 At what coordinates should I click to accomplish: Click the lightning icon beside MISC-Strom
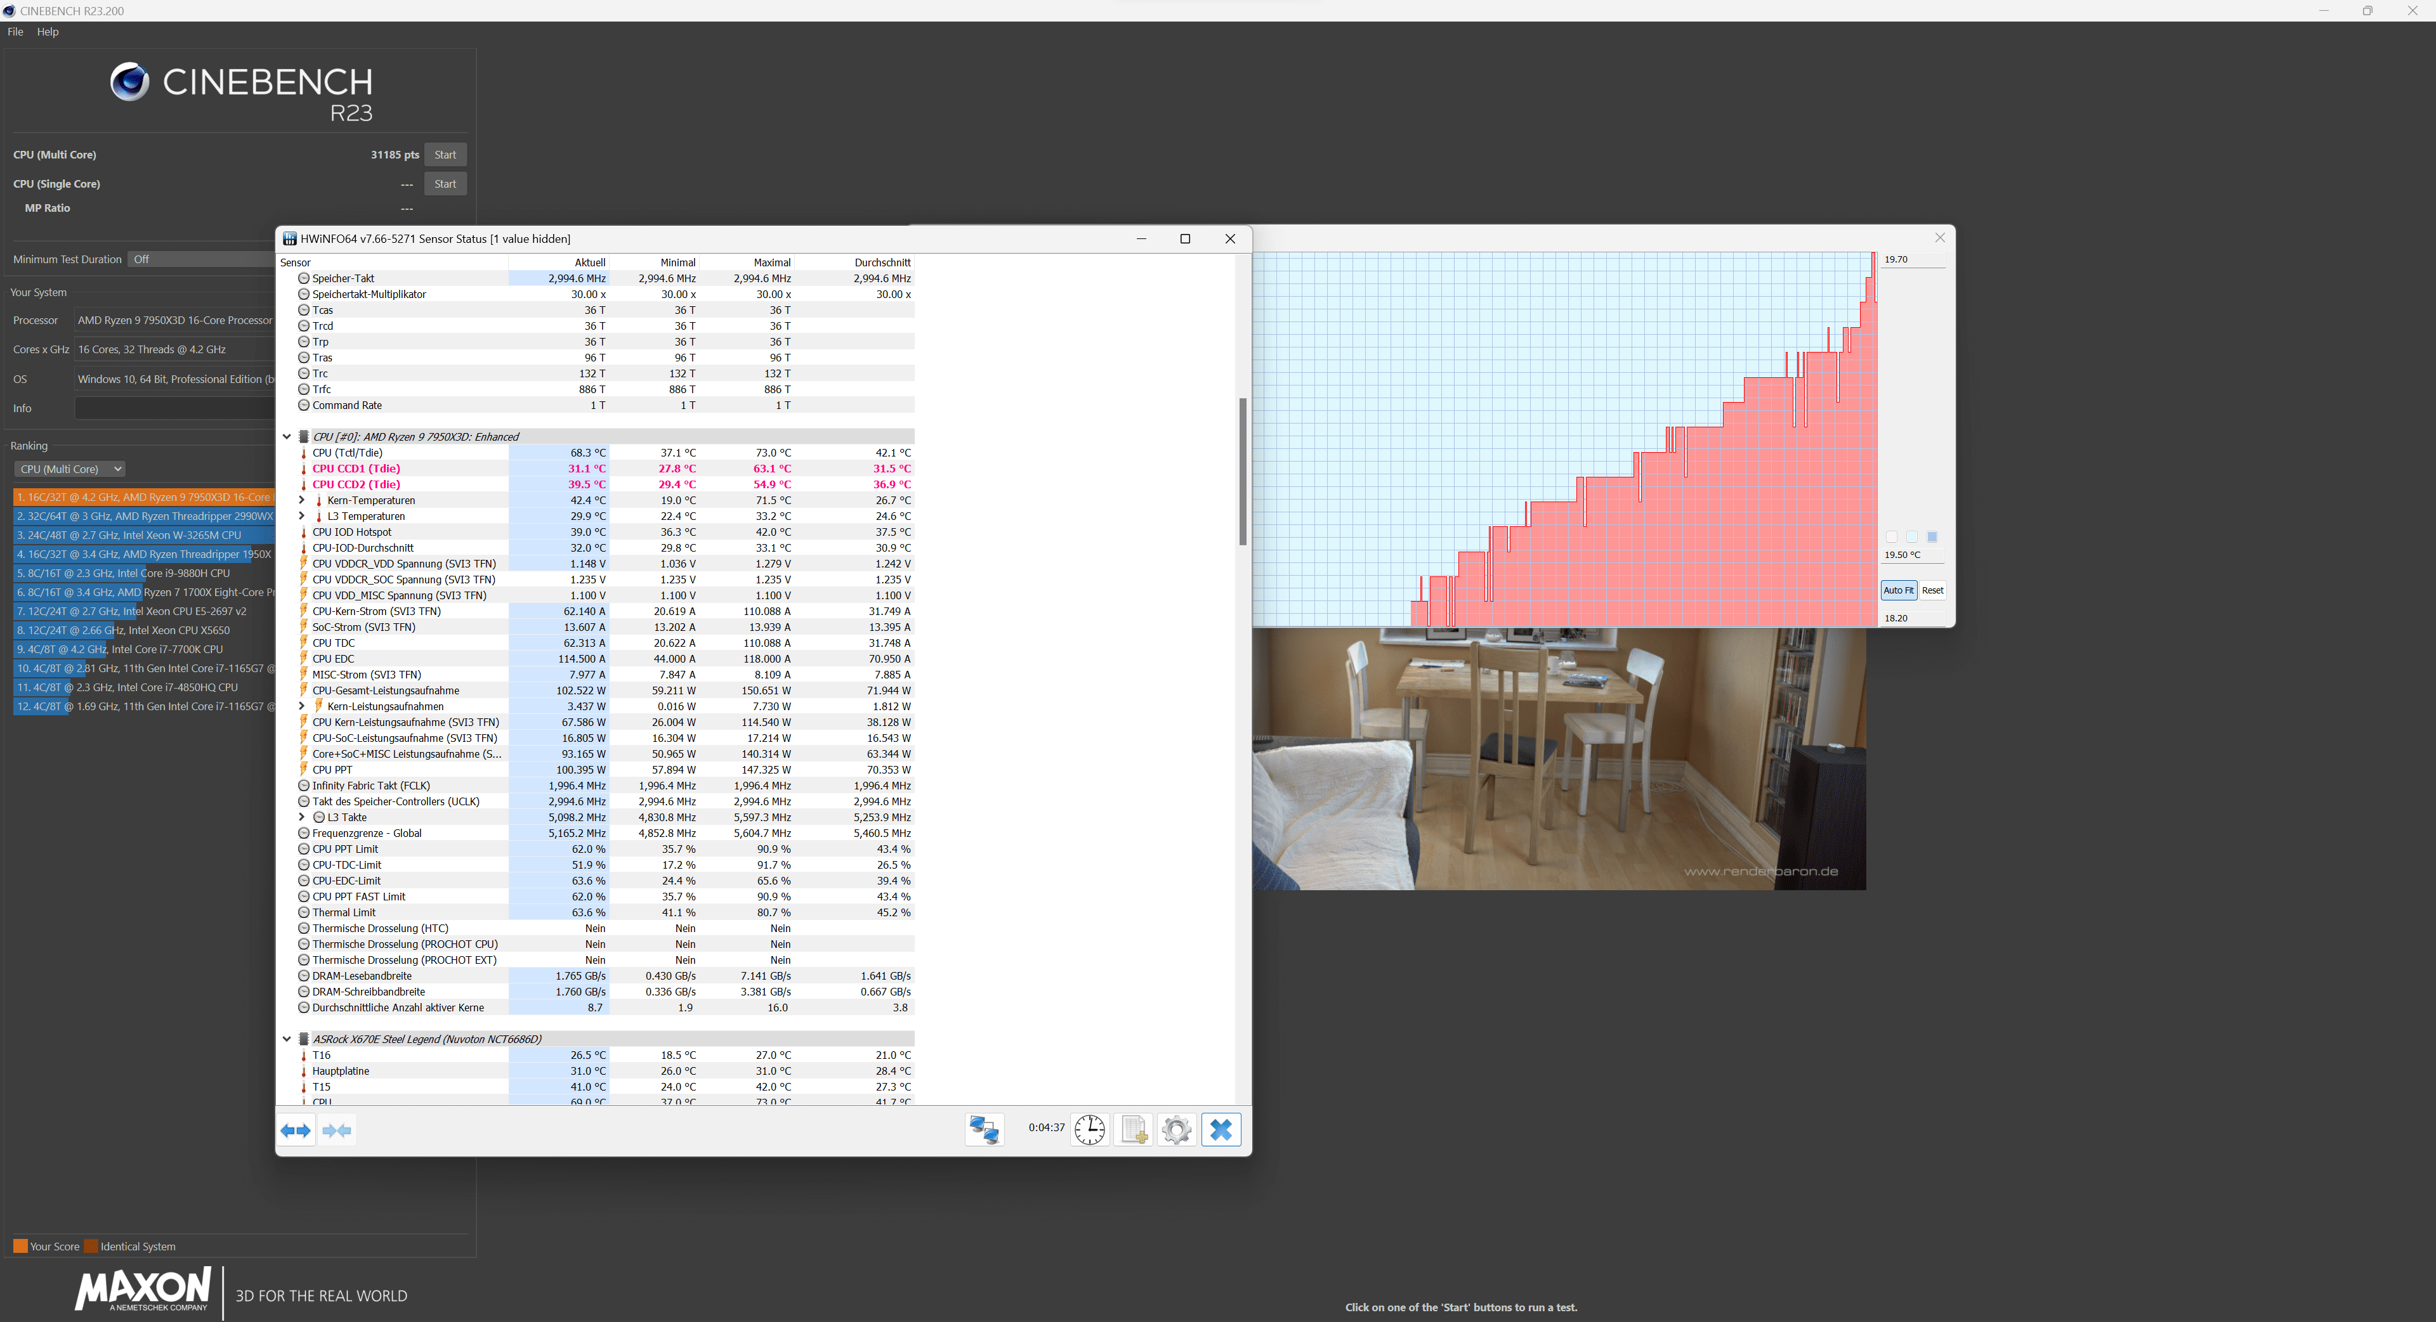(304, 675)
